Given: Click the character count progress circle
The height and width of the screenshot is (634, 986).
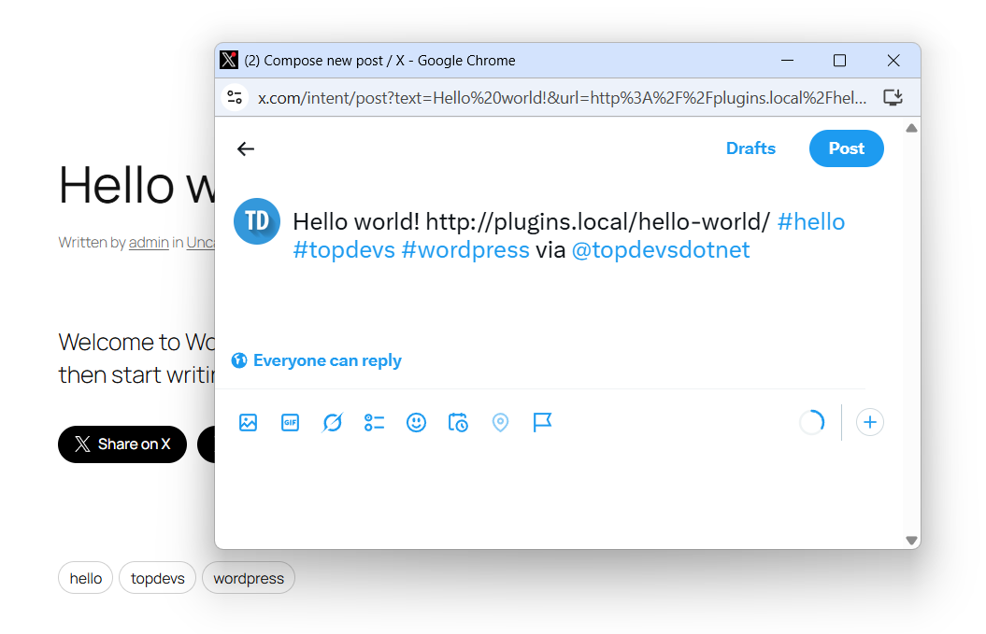Looking at the screenshot, I should click(812, 422).
